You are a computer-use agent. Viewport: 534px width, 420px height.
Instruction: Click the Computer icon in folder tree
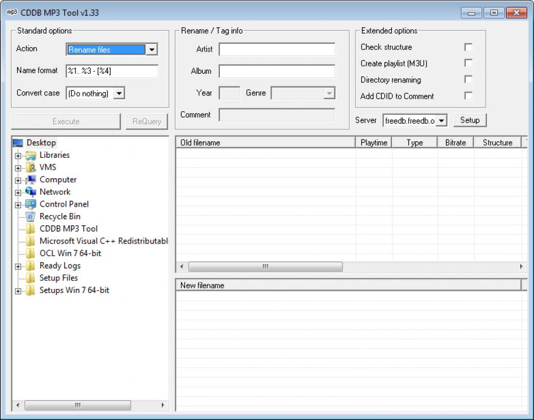coord(31,180)
